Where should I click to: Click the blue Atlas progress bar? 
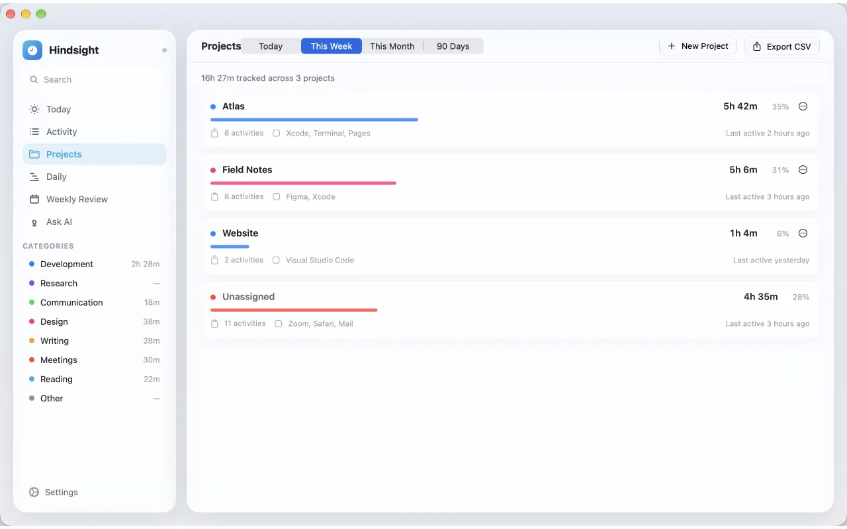pos(314,120)
